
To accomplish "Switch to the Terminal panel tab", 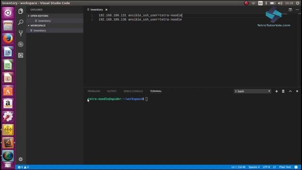I will pos(156,91).
